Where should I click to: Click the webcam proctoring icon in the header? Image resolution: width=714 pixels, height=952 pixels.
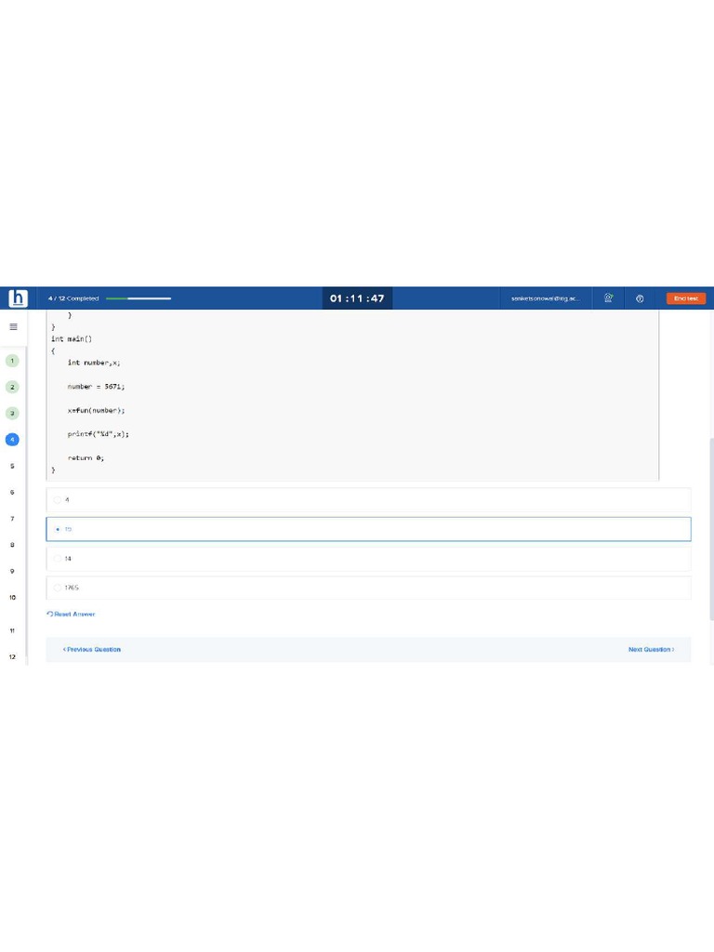[608, 297]
